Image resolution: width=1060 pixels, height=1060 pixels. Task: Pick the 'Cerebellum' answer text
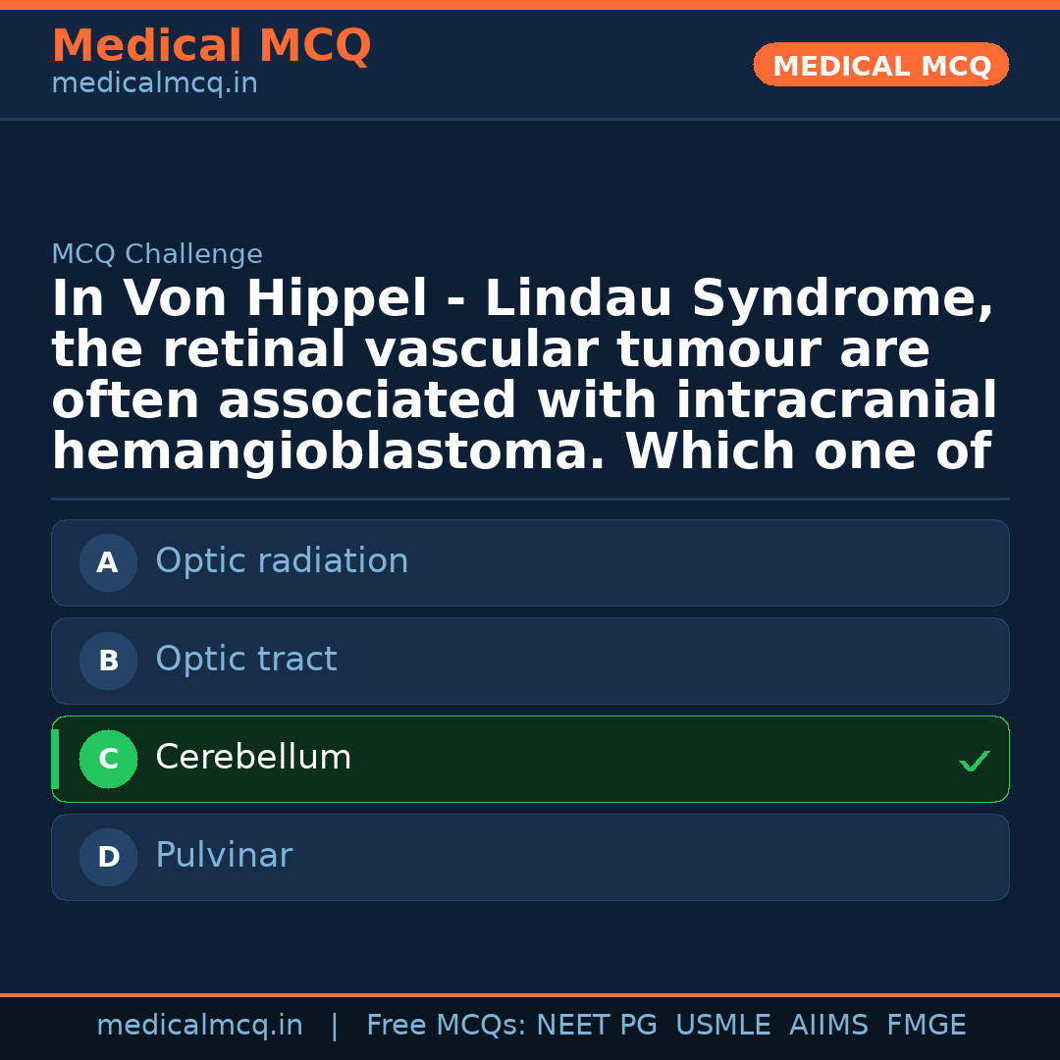pos(253,758)
